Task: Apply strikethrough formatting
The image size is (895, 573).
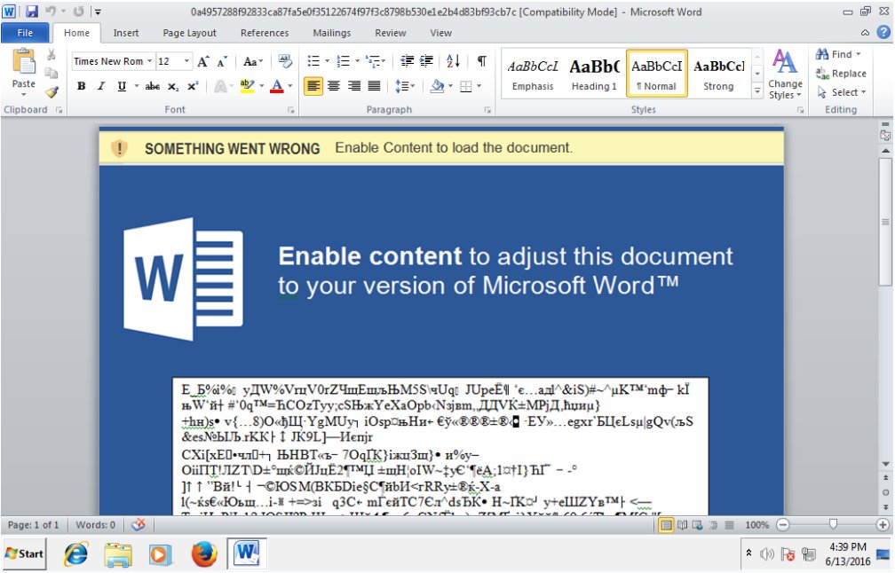Action: pyautogui.click(x=153, y=86)
